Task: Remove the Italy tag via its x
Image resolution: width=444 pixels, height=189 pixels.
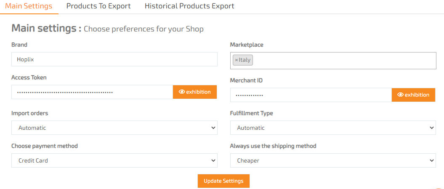Action: coord(237,60)
